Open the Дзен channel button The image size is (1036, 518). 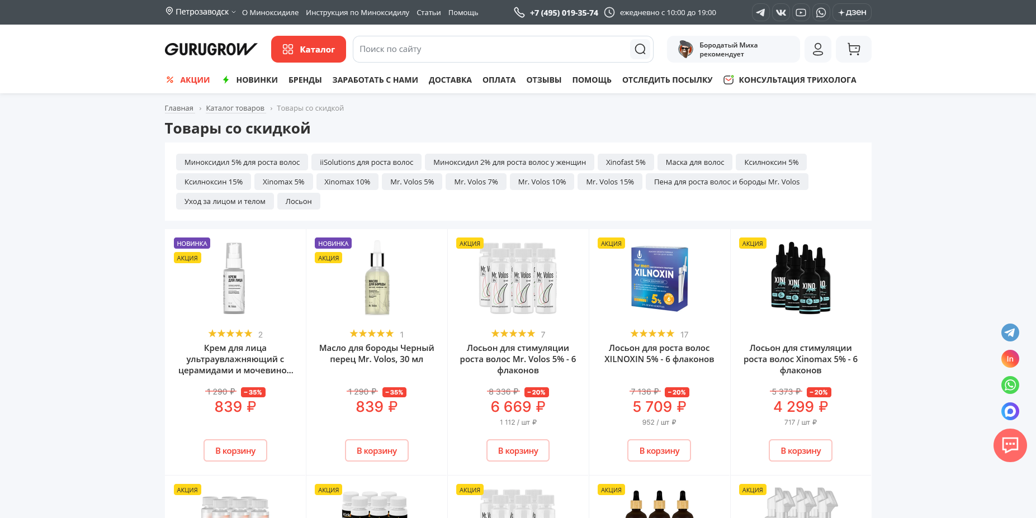(852, 12)
